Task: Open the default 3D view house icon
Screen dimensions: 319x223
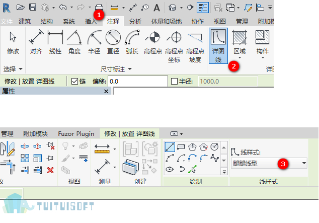Action: (172, 8)
